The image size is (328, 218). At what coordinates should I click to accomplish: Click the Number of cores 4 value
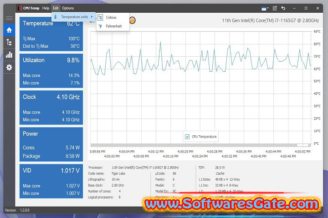click(x=119, y=191)
